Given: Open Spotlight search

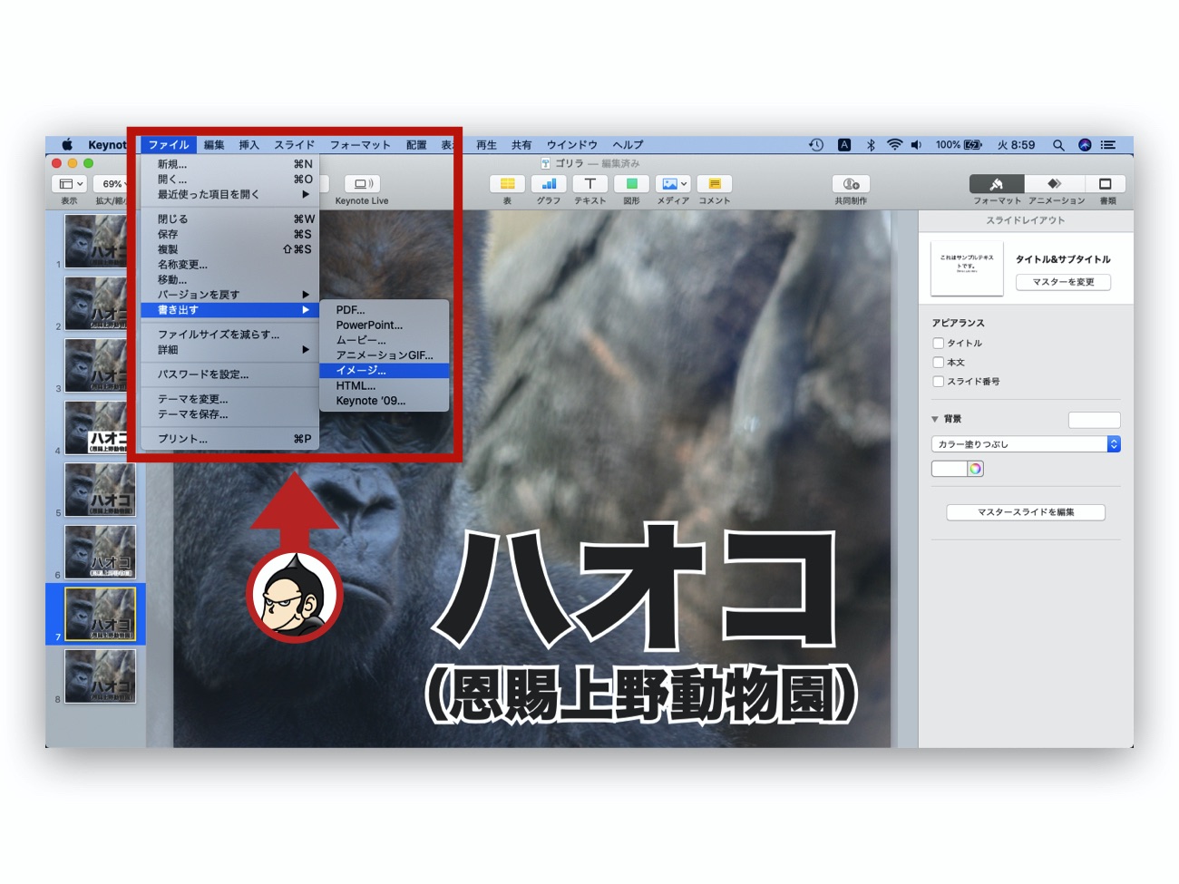Looking at the screenshot, I should point(1058,145).
